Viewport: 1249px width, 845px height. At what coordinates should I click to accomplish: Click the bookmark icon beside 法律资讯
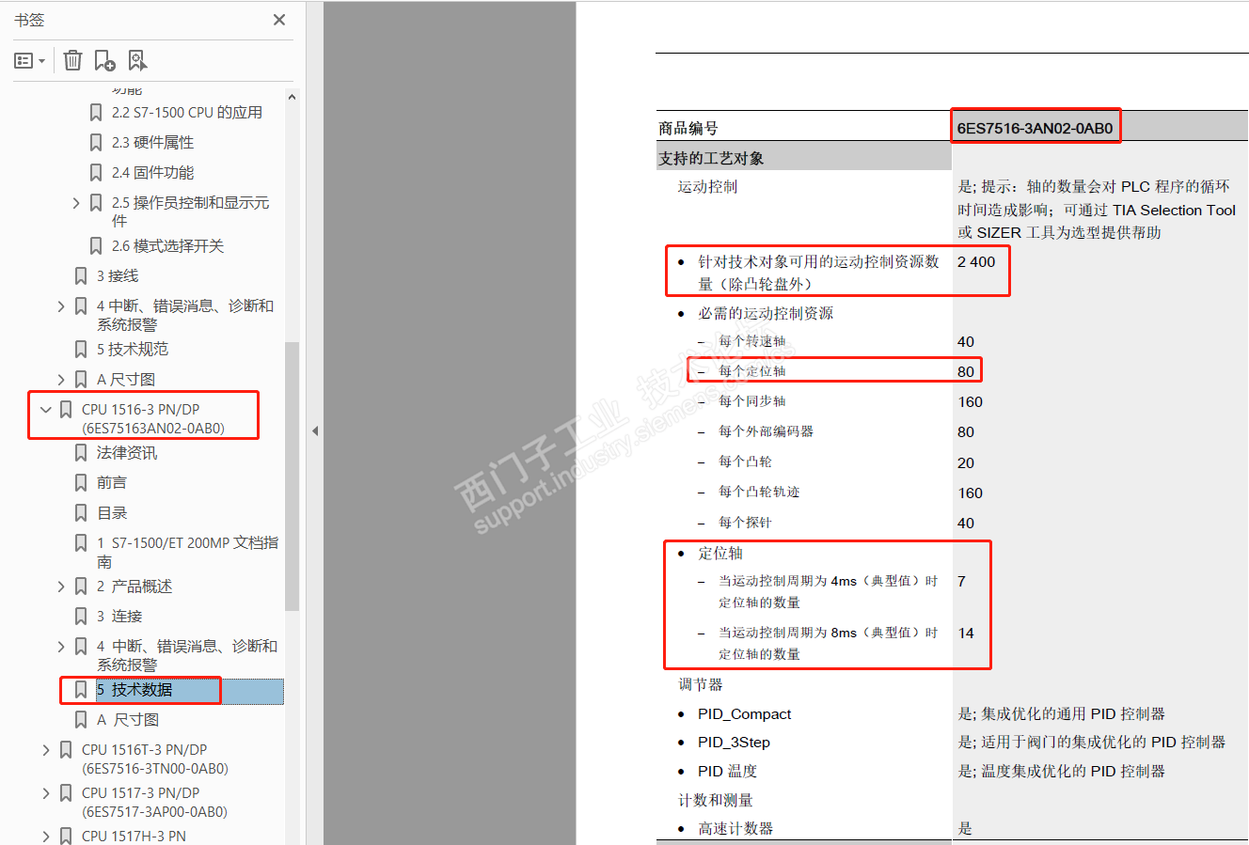tap(81, 453)
